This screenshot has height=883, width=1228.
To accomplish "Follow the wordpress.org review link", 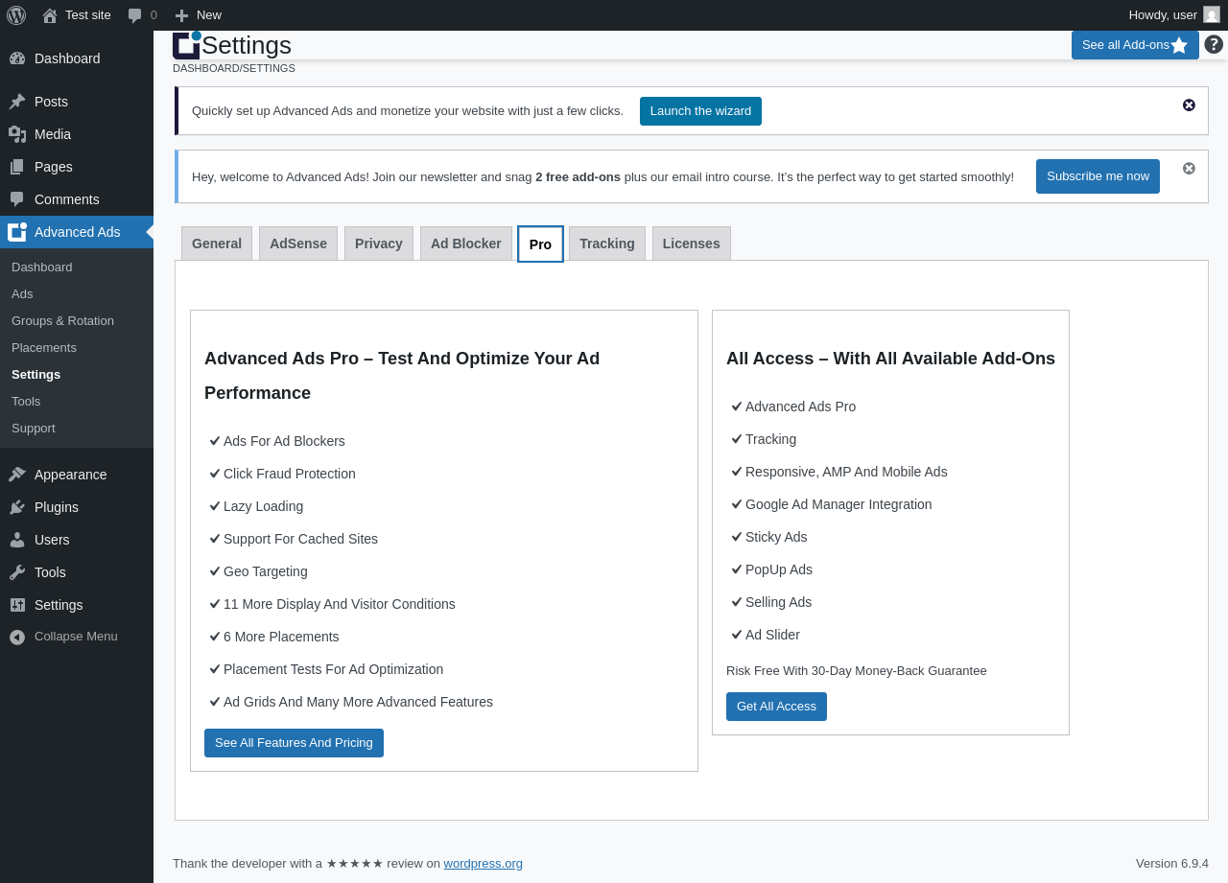I will coord(484,863).
